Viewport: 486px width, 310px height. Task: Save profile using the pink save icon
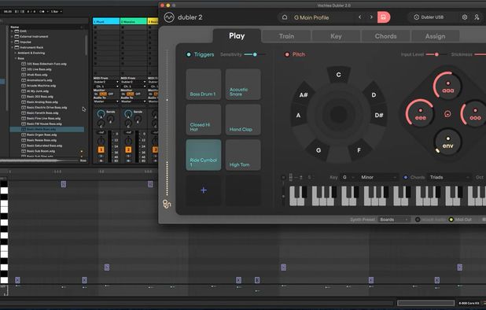(x=384, y=17)
